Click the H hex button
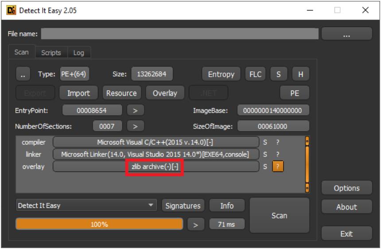This screenshot has width=381, height=249. (x=300, y=74)
